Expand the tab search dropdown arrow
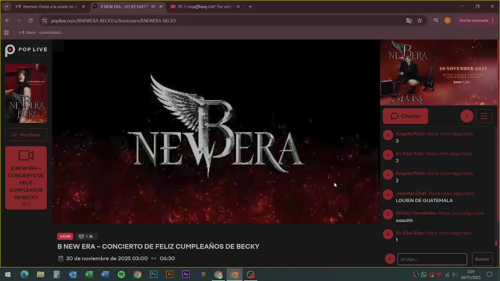500x281 pixels. pos(7,7)
